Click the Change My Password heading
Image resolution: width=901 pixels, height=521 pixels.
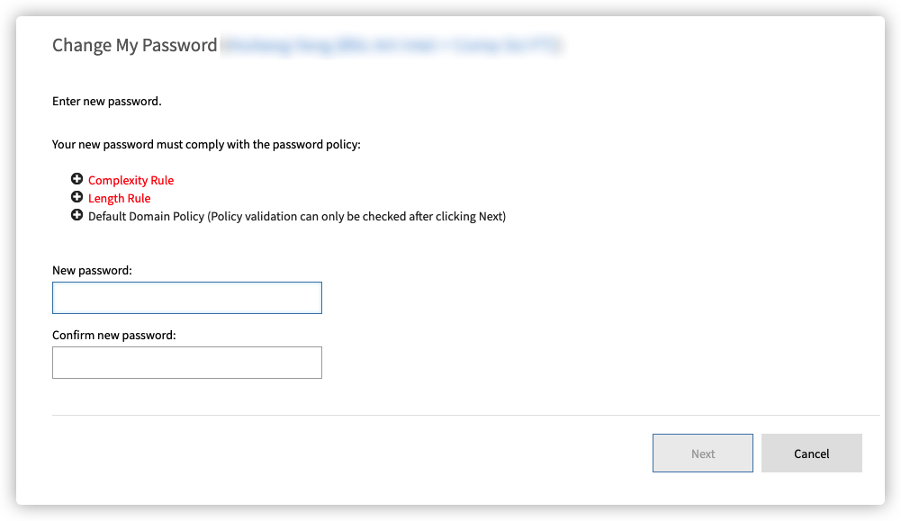click(134, 44)
